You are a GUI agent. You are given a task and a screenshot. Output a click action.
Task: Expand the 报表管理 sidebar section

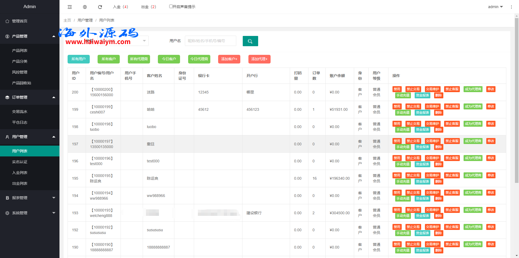(x=30, y=198)
